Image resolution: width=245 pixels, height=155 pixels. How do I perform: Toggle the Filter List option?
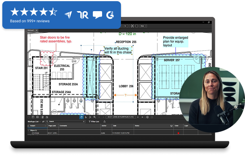[x=91, y=121]
